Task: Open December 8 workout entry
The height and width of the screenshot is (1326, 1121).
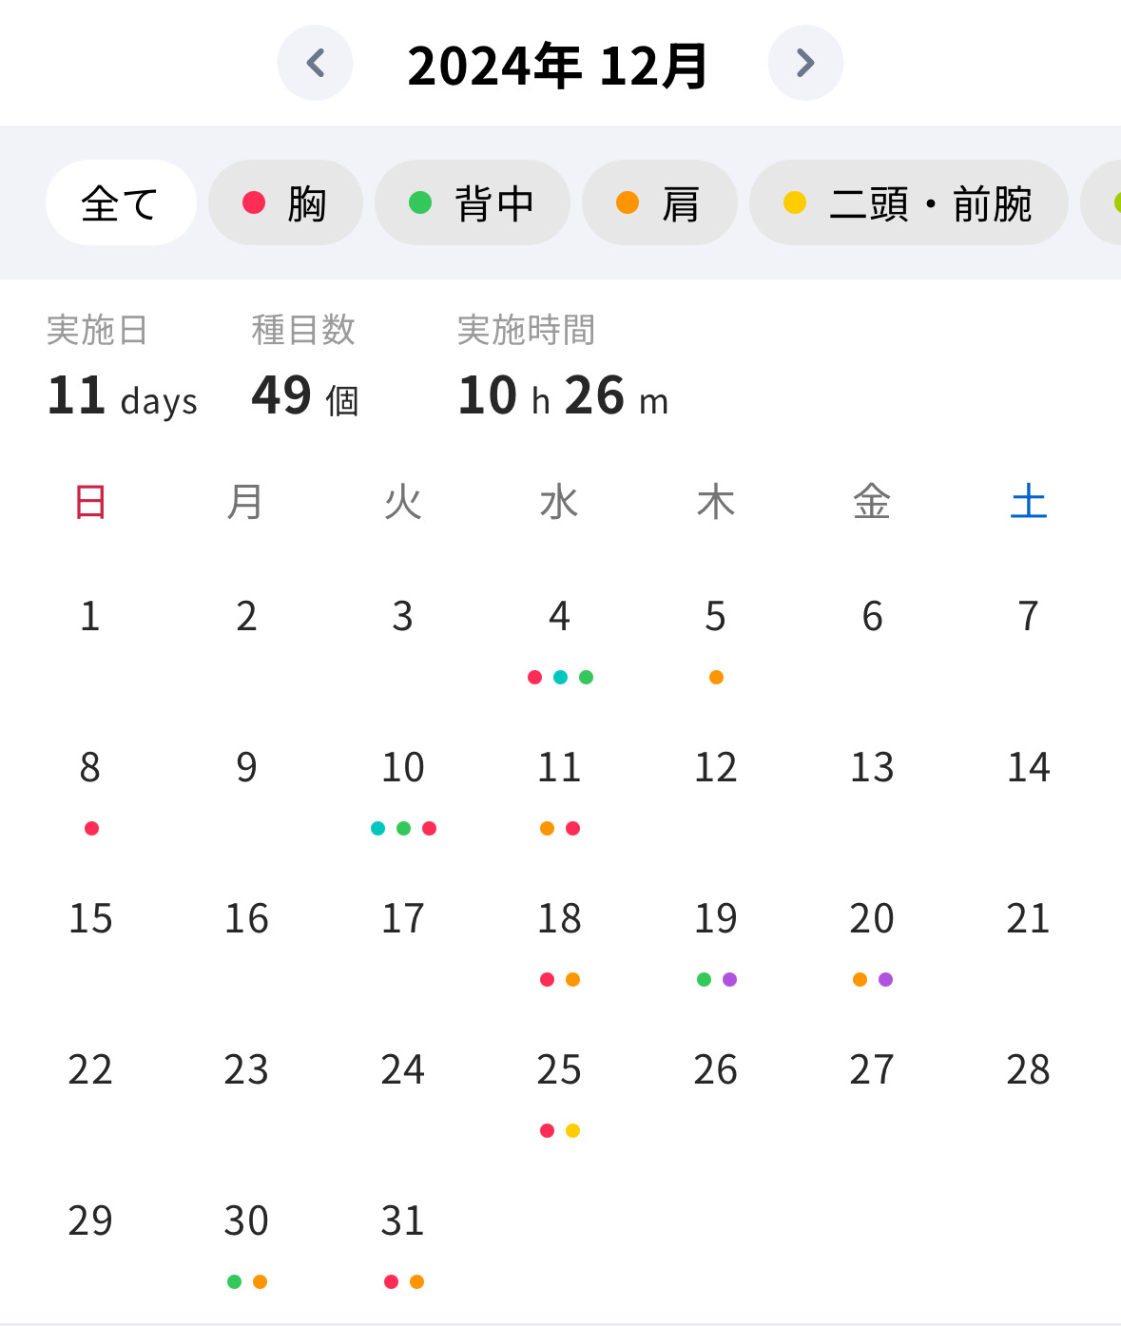Action: [90, 788]
